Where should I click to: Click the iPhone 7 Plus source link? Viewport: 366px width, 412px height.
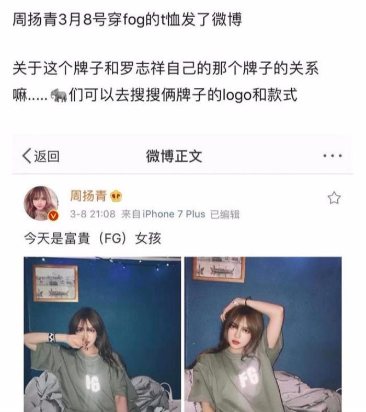coord(174,214)
